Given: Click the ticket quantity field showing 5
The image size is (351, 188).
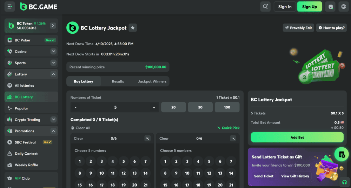Looking at the screenshot, I should pos(115,107).
